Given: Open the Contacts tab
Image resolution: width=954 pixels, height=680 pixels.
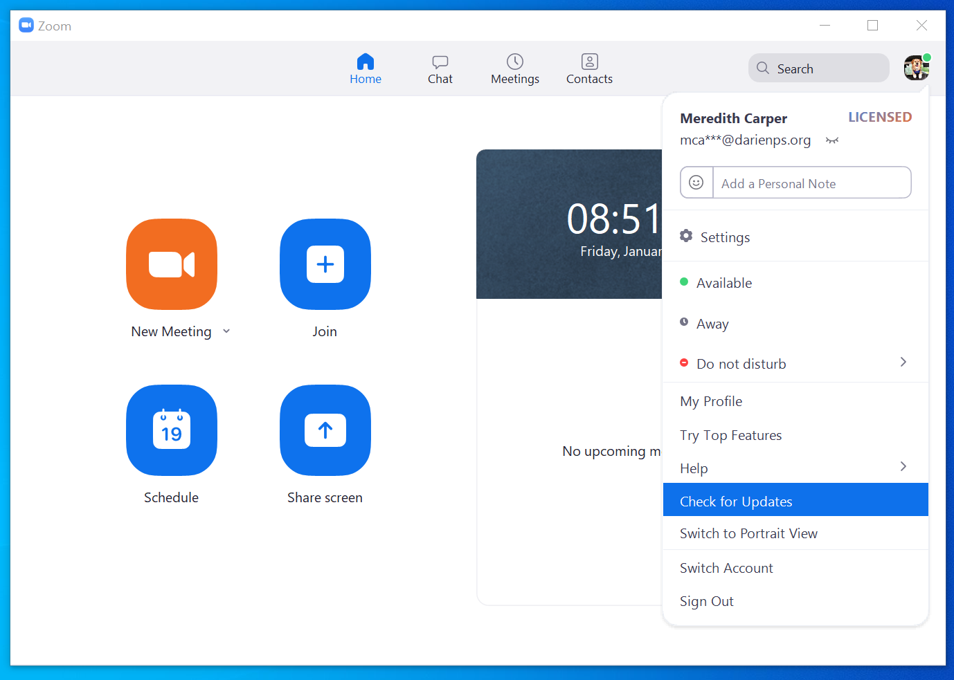Looking at the screenshot, I should pyautogui.click(x=589, y=69).
